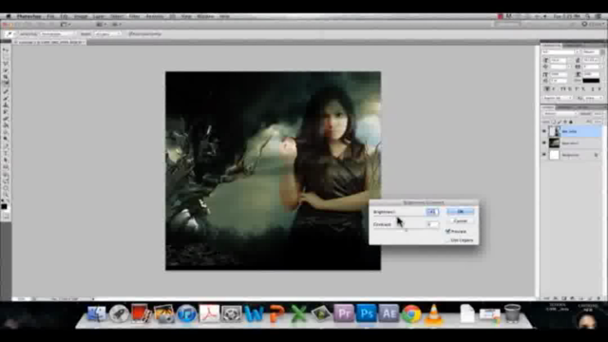
Task: Select the Hand tool
Action: (6, 187)
